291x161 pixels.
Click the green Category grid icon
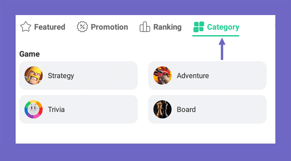click(198, 27)
